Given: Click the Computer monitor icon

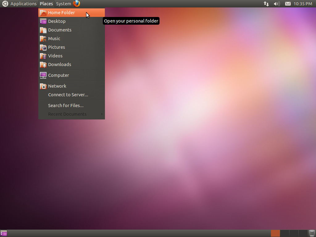Looking at the screenshot, I should (43, 75).
